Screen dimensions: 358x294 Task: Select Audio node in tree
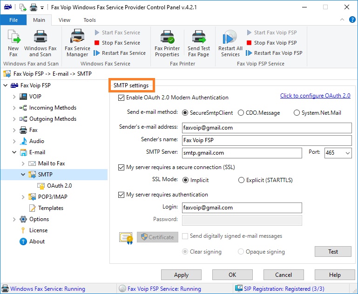(x=32, y=141)
